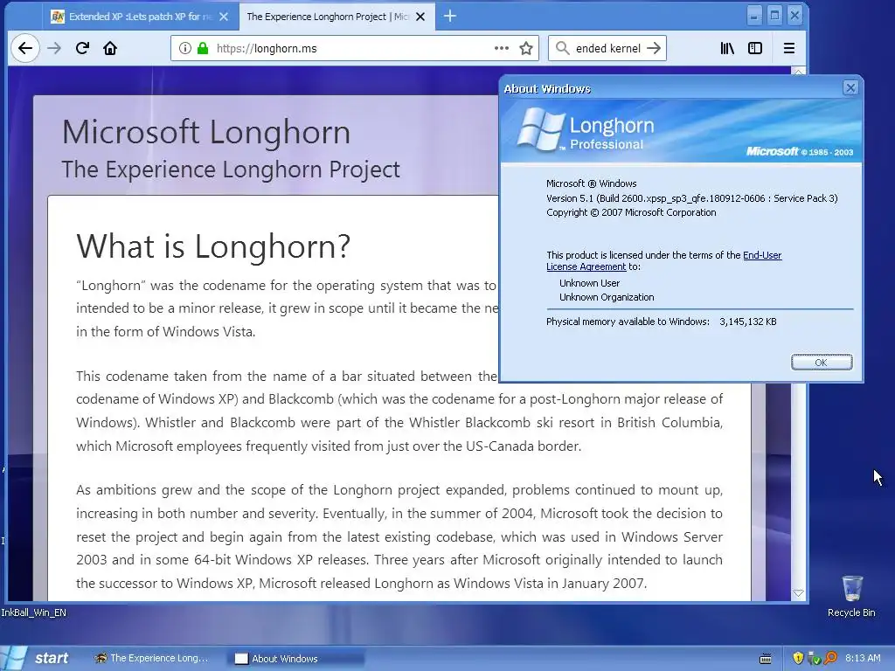
Task: Bookmark this page with the star
Action: pos(526,49)
